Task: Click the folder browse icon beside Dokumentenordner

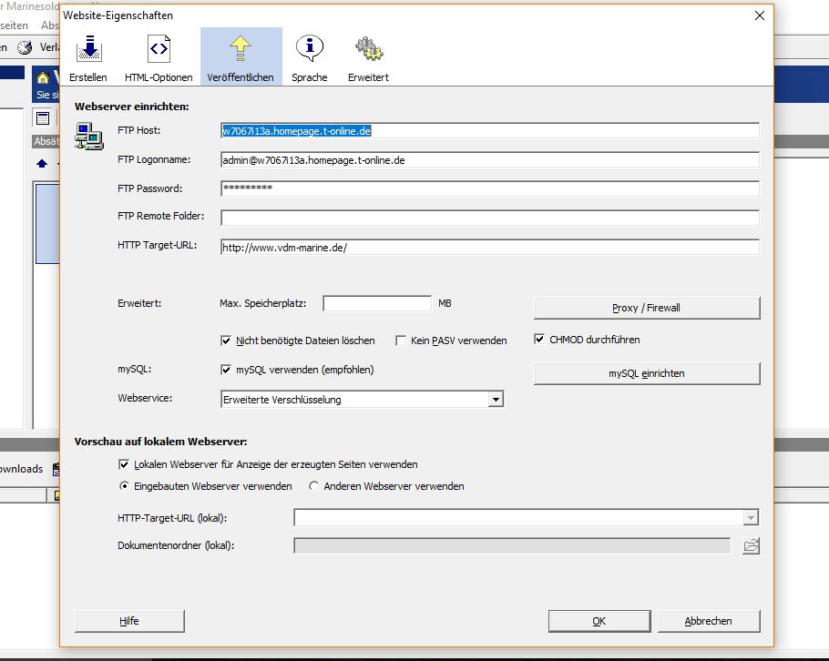Action: pos(751,545)
